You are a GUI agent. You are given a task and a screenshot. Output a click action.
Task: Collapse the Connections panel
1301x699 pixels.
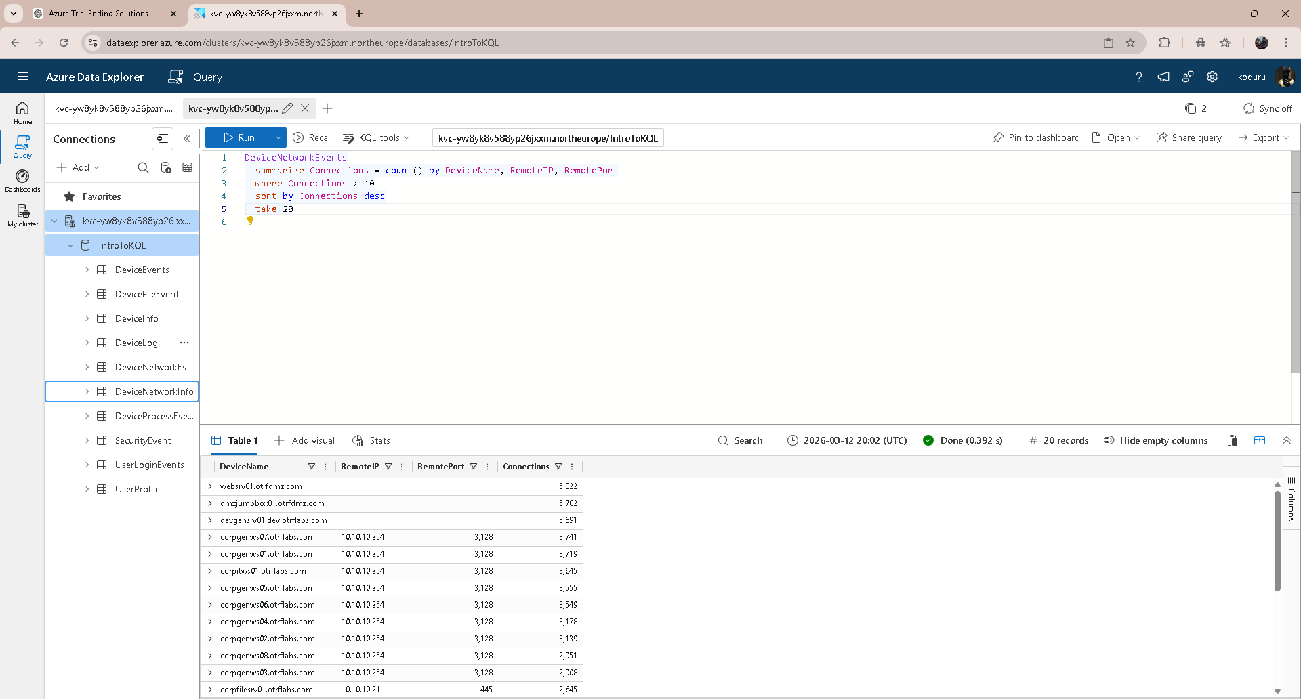click(187, 139)
